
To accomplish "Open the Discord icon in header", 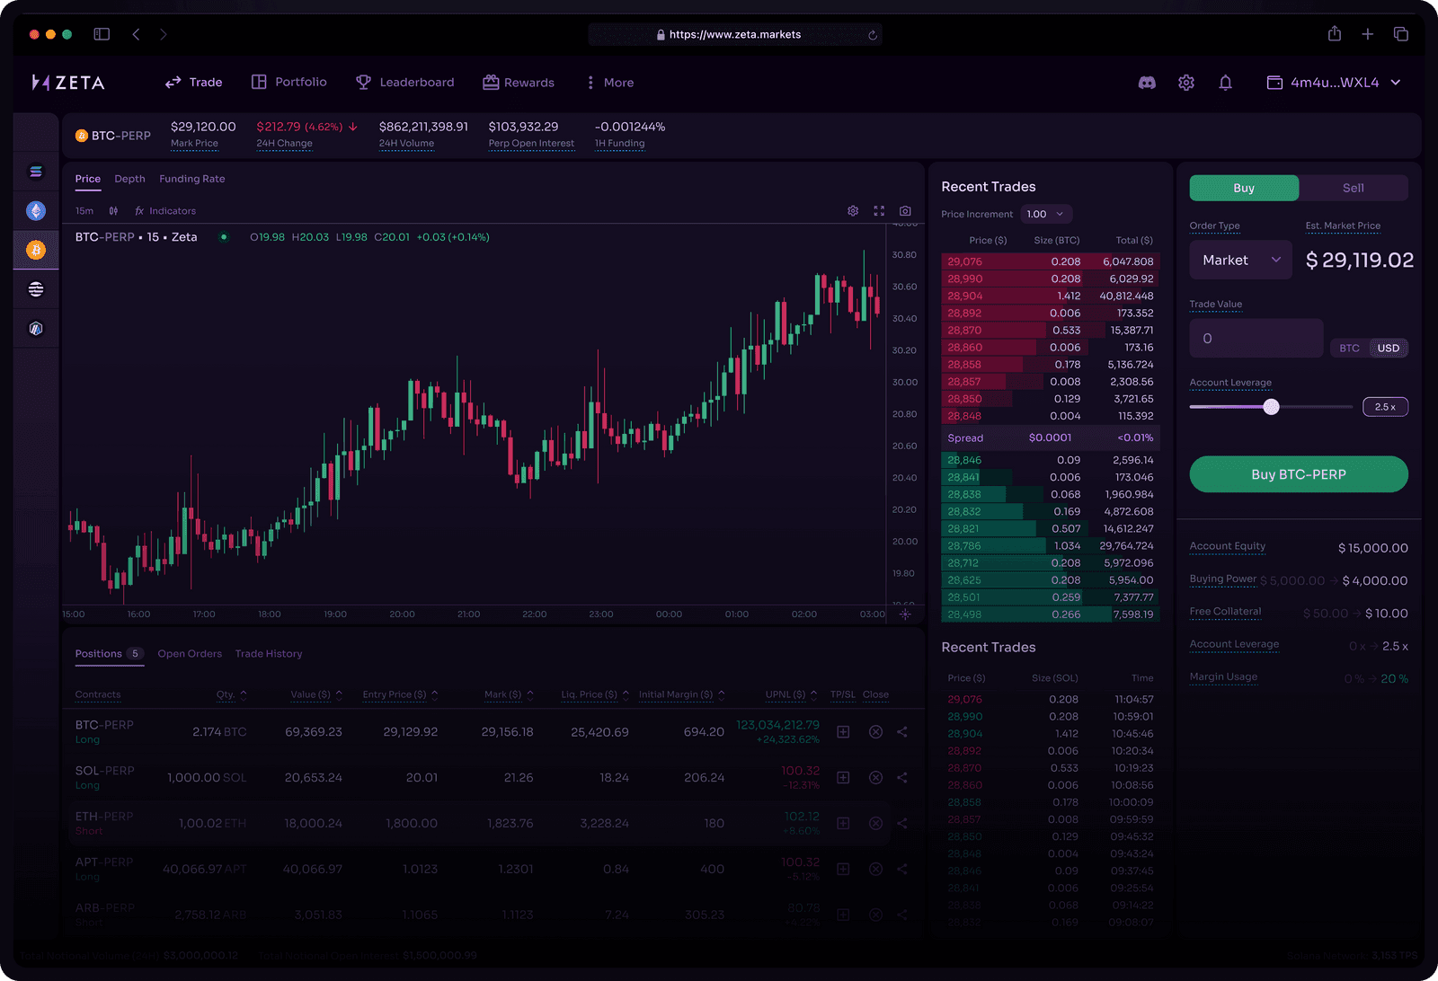I will 1147,83.
